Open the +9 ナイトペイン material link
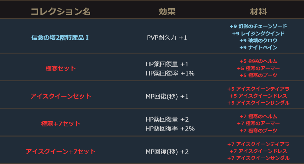 (258, 47)
